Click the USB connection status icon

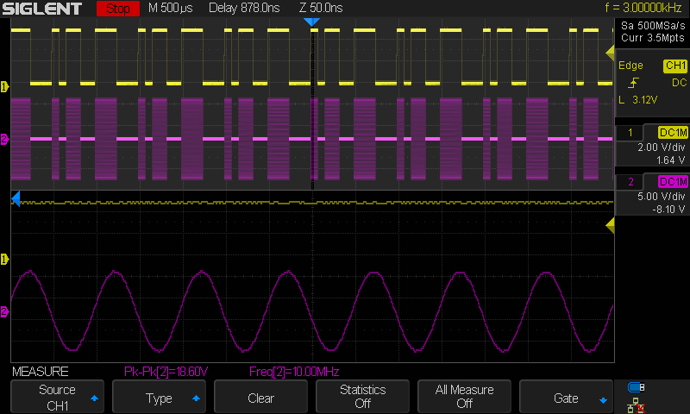pos(637,386)
